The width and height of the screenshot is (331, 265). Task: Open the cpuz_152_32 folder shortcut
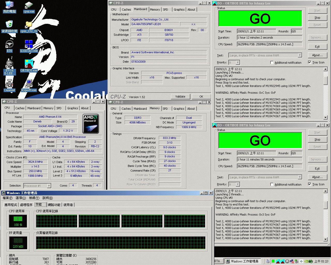[29, 27]
